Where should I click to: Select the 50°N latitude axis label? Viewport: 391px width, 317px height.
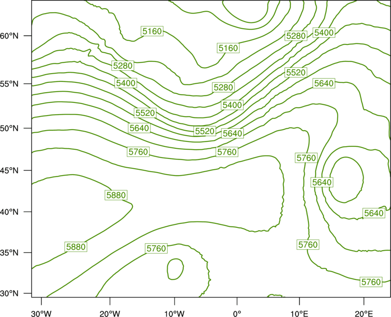(x=9, y=128)
